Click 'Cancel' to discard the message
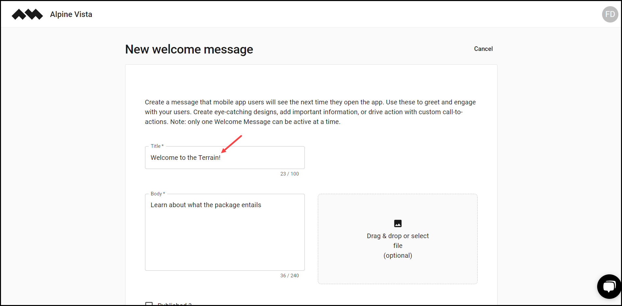 pyautogui.click(x=483, y=49)
